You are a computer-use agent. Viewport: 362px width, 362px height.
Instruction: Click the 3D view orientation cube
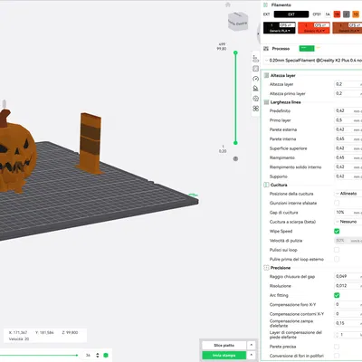[x=238, y=22]
